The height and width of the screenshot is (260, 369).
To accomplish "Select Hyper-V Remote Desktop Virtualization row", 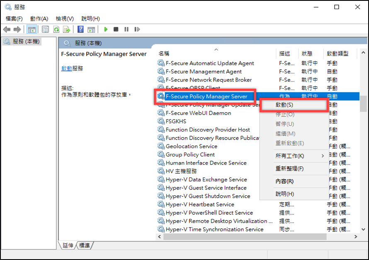I will pyautogui.click(x=258, y=221).
